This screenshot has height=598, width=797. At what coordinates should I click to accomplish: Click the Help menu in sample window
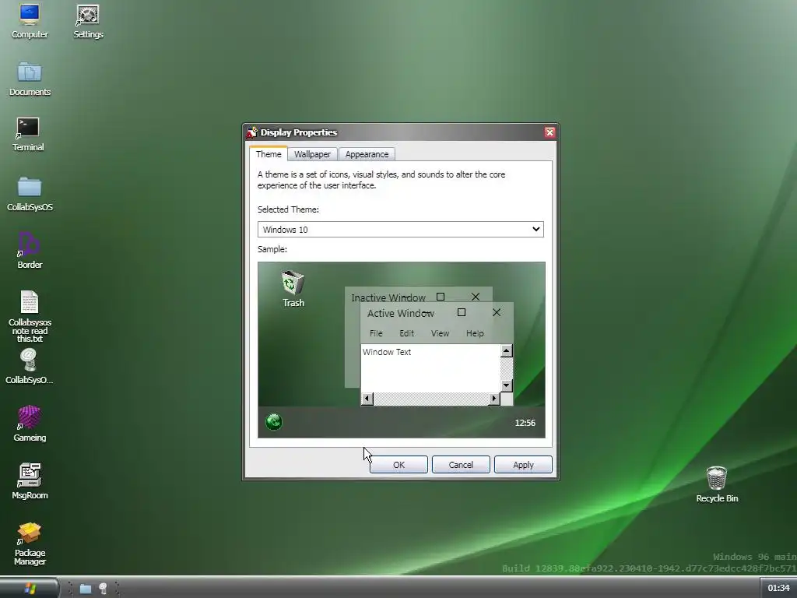pyautogui.click(x=475, y=333)
